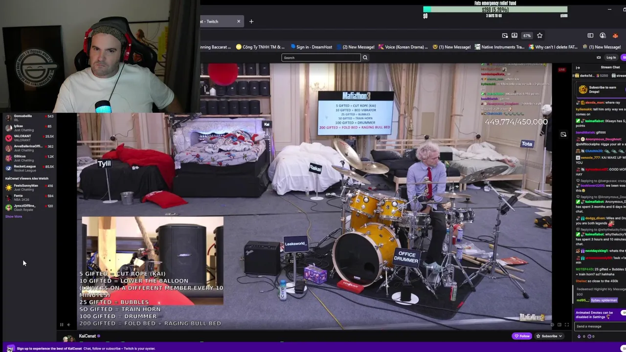Click the popout icon beside the stream
The image size is (626, 352).
coord(563,134)
